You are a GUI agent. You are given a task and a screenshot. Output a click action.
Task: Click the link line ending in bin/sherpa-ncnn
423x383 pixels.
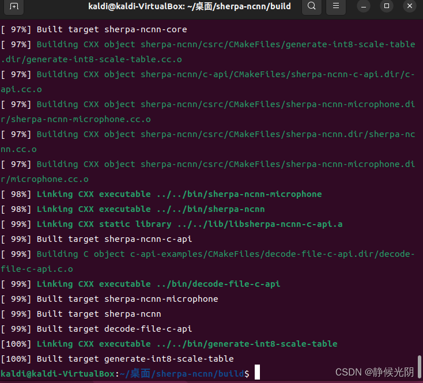coord(133,209)
